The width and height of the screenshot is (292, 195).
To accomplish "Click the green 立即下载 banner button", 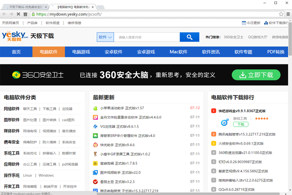I will click(256, 75).
